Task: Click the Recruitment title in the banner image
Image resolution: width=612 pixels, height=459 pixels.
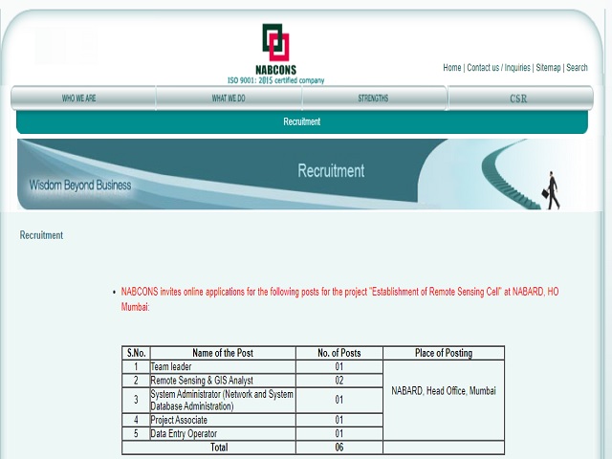Action: click(331, 171)
